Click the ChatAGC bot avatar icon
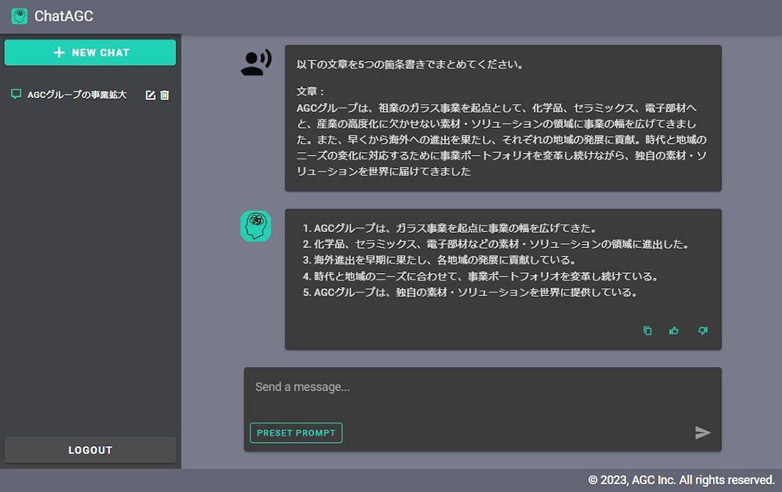Image resolution: width=782 pixels, height=492 pixels. tap(255, 226)
